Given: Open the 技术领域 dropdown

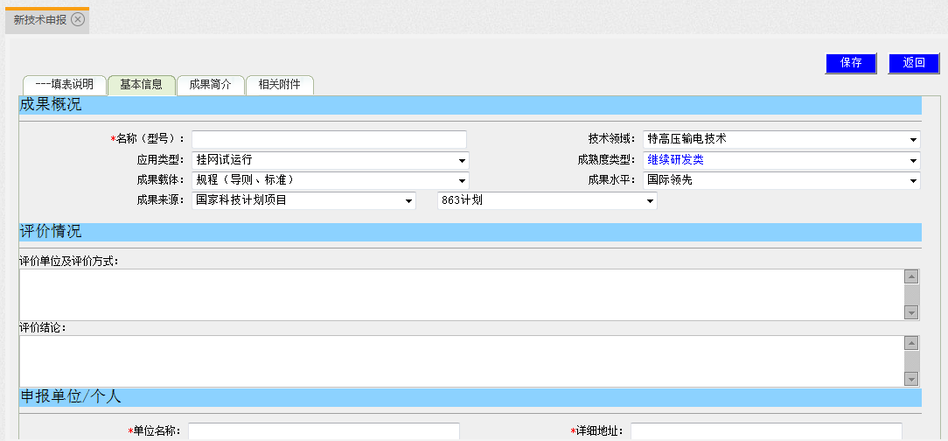Looking at the screenshot, I should (x=781, y=139).
